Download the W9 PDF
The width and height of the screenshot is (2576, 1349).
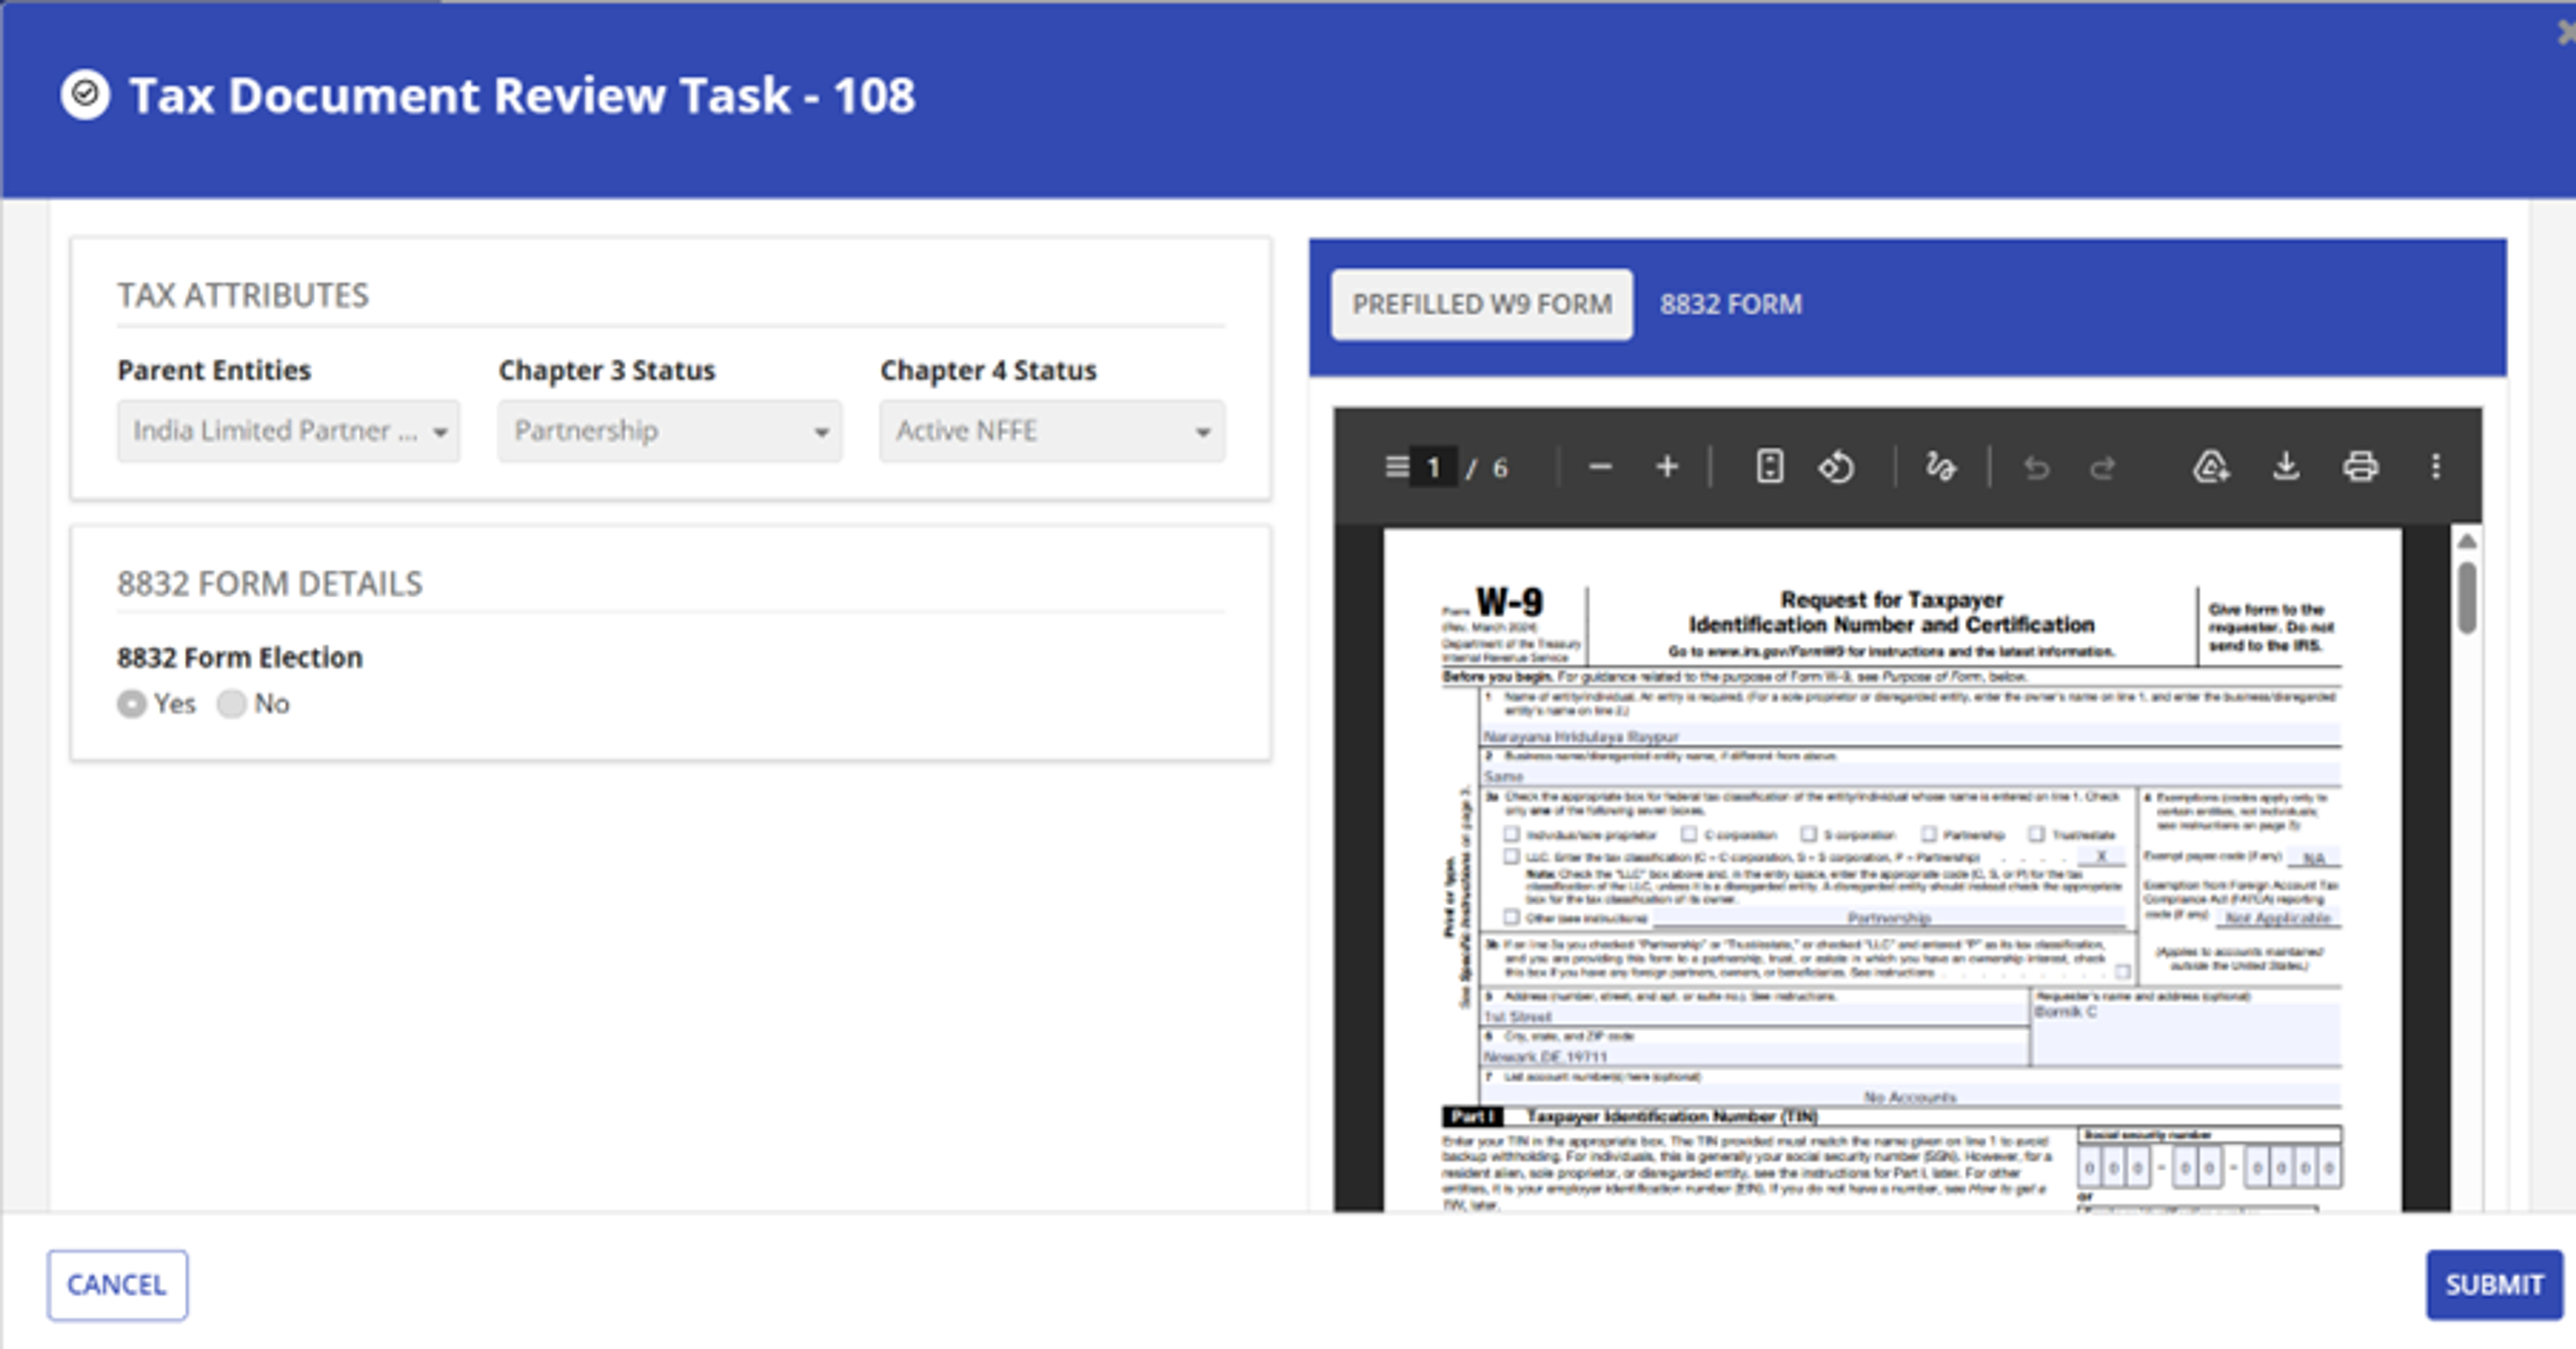(2286, 467)
